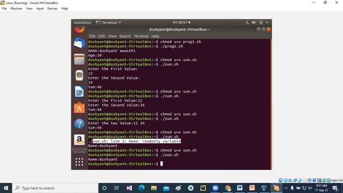Click the Cortana circle icon on taskbar
Viewport: 343px width, 193px height.
pos(105,188)
